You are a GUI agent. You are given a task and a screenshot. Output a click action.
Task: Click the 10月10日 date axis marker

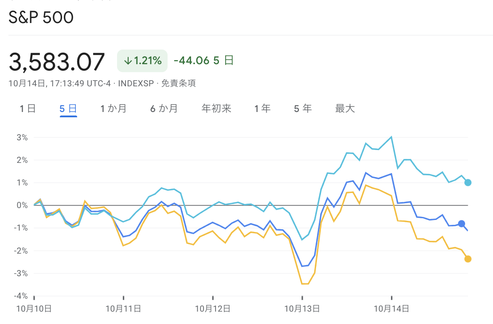(34, 309)
